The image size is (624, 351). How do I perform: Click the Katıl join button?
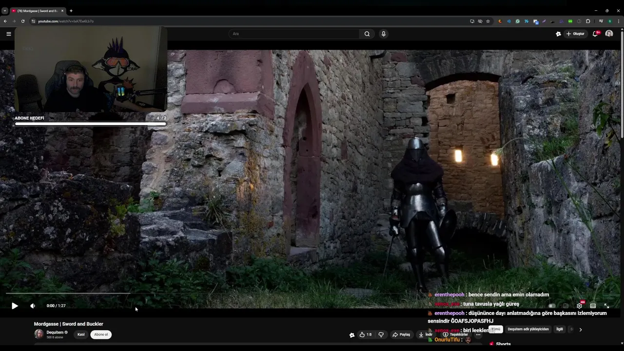click(x=81, y=334)
